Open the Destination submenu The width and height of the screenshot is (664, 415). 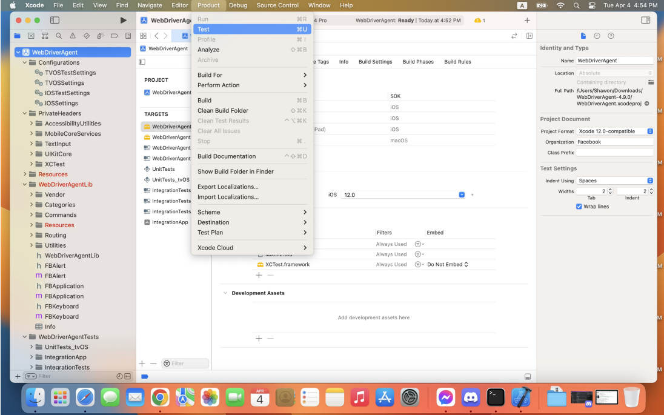click(253, 222)
